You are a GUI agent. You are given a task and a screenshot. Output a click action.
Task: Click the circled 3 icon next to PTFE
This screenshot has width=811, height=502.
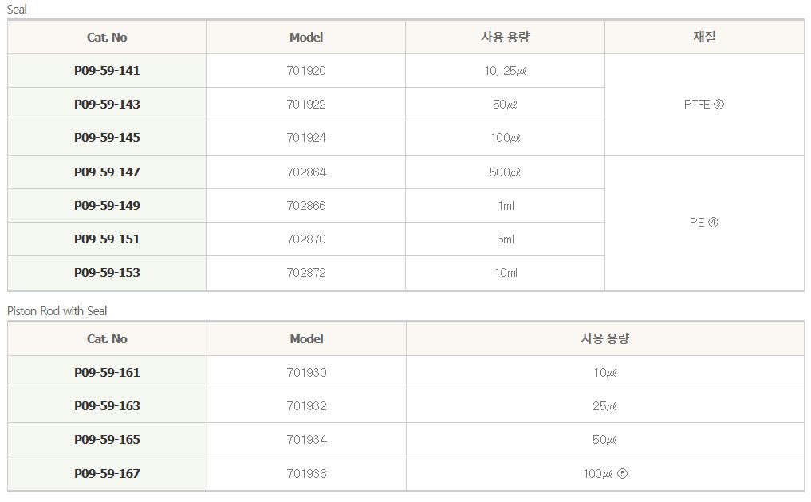click(x=718, y=105)
